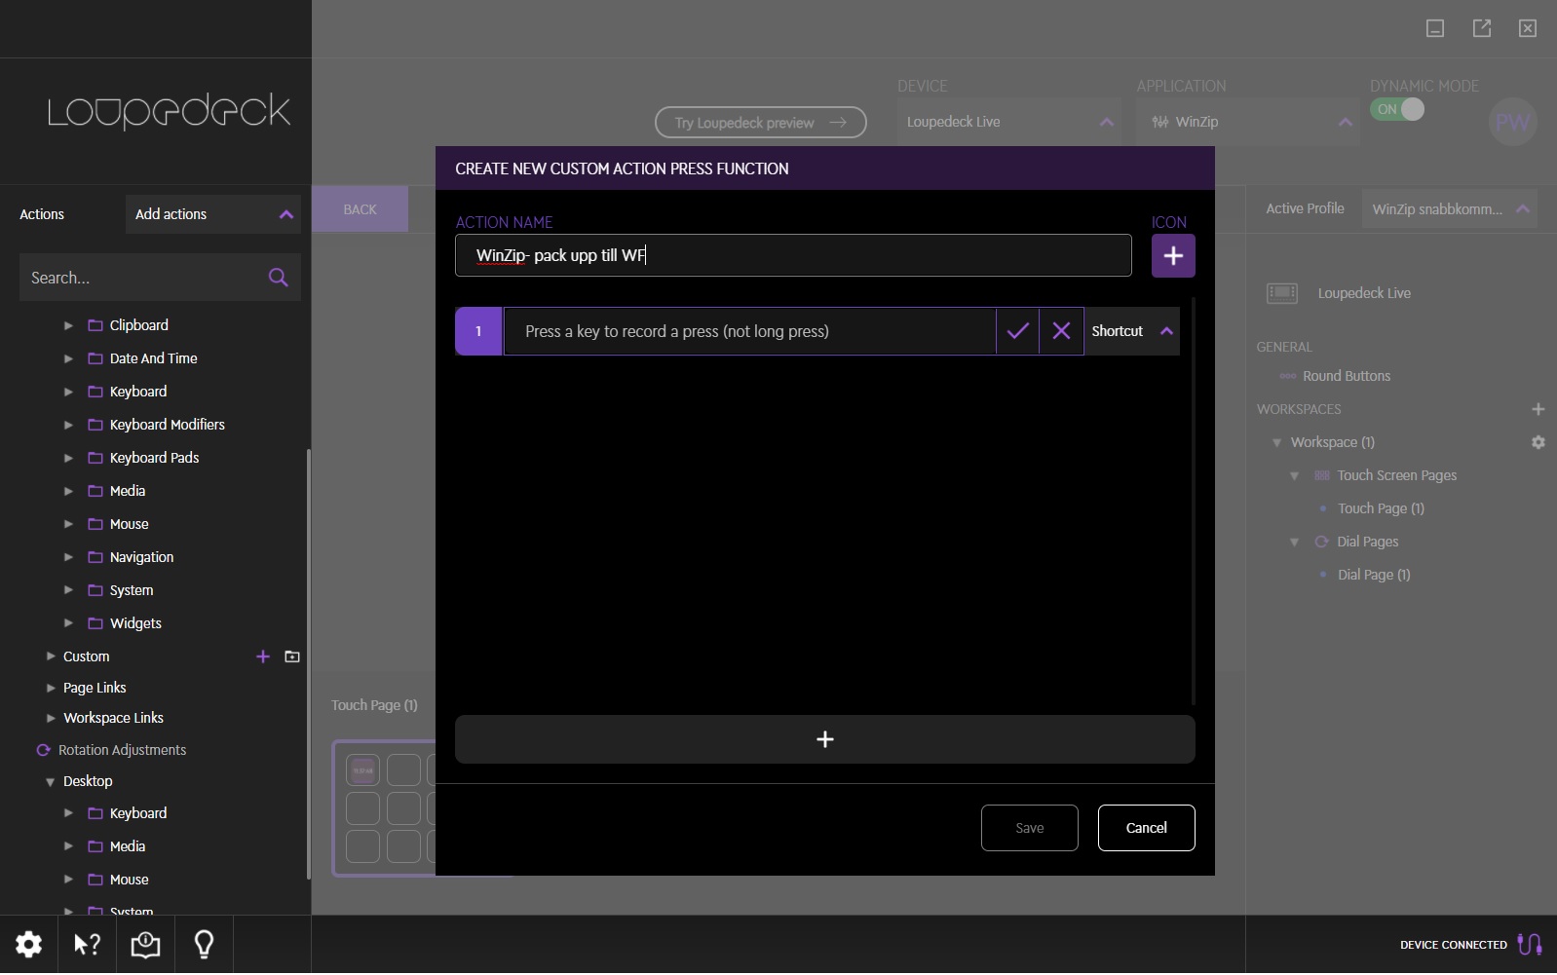
Task: Click the Round Buttons icon
Action: click(x=1287, y=376)
